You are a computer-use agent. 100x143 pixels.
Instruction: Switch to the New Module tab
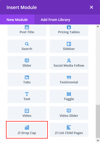[x=17, y=19]
